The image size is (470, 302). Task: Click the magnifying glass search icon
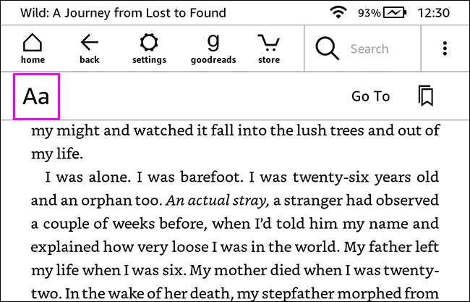coord(327,49)
